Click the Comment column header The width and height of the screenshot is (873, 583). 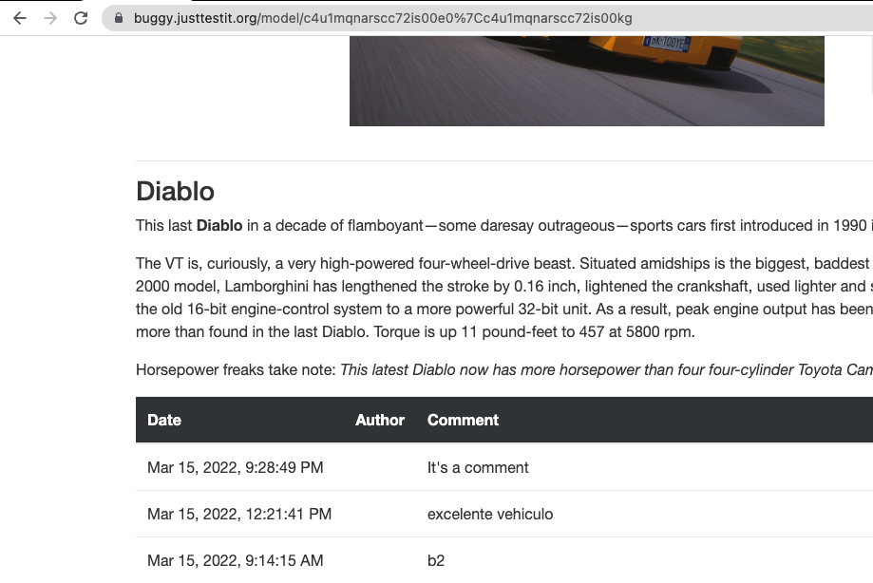(463, 420)
